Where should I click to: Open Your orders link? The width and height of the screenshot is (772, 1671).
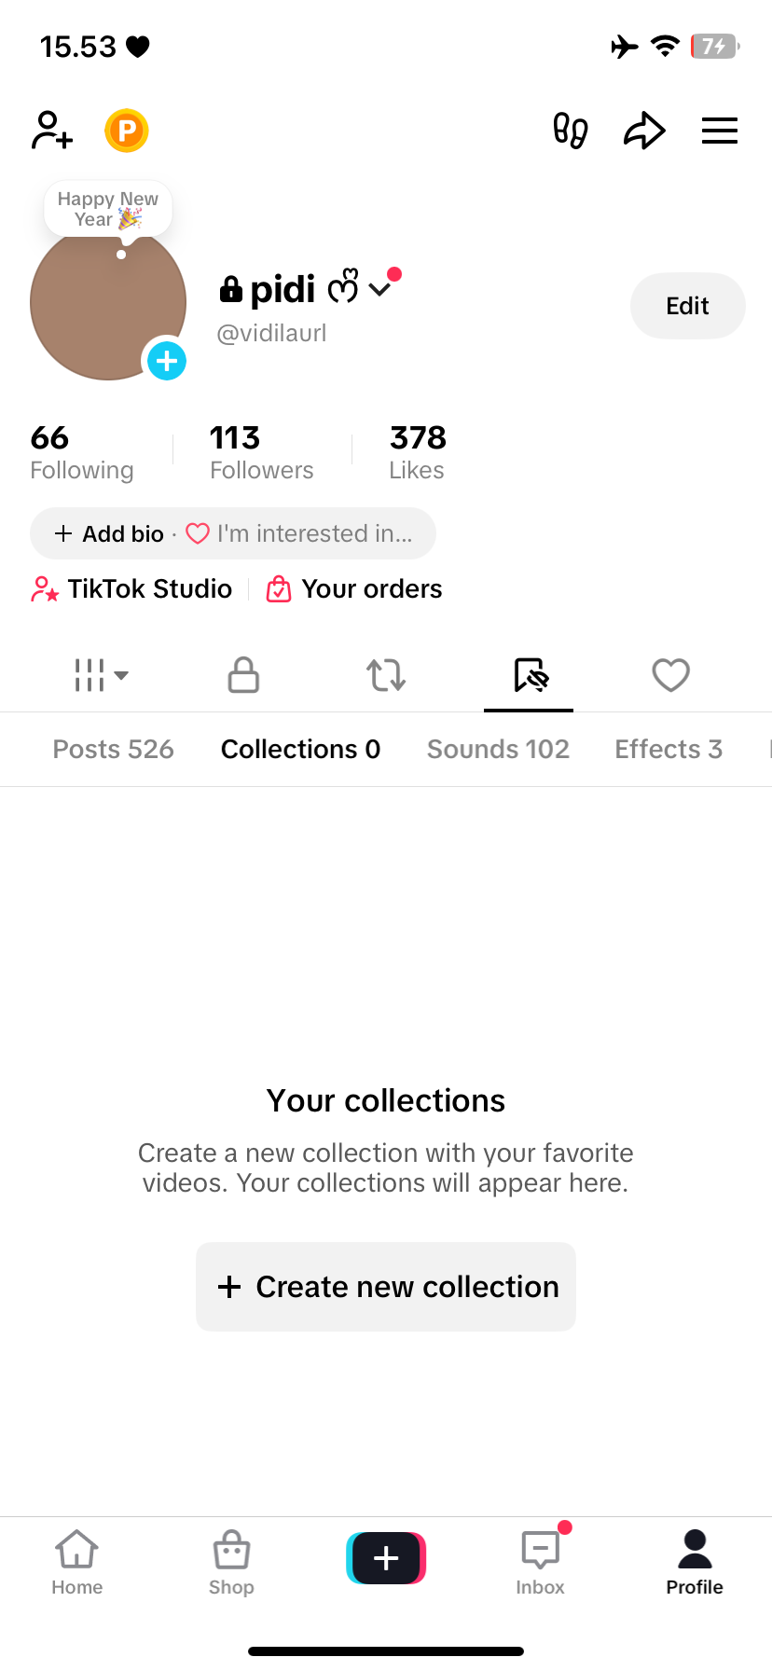click(354, 589)
